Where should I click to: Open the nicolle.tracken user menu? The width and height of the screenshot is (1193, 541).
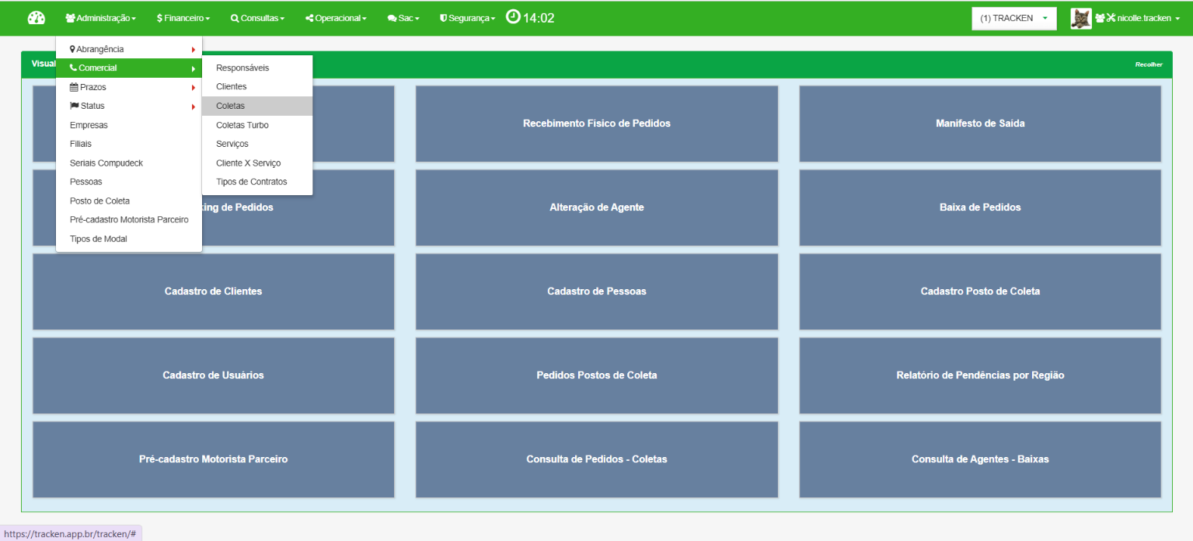[1137, 19]
